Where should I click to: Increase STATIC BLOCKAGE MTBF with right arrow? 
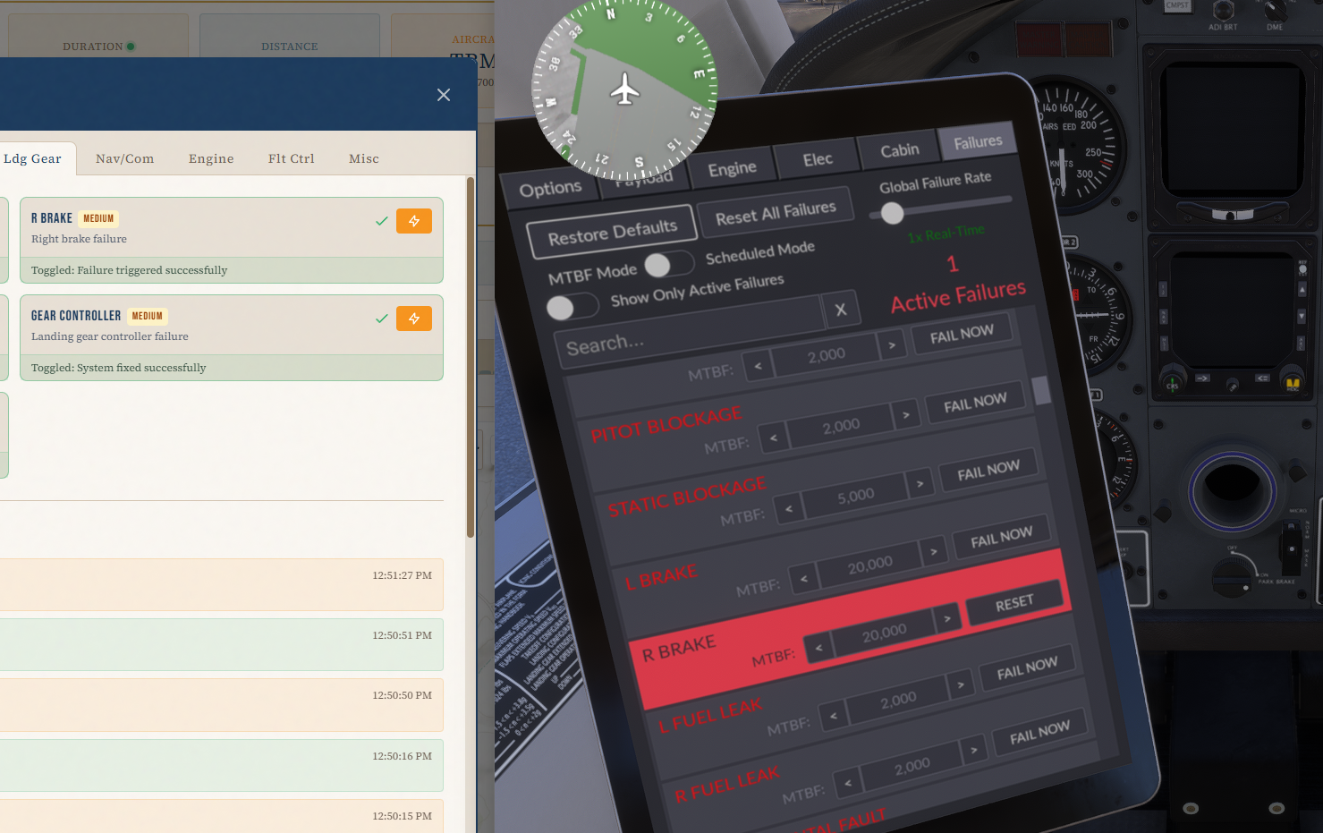point(919,484)
